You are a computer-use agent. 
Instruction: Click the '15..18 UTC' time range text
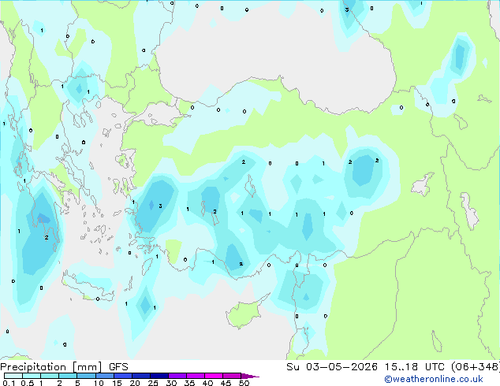(x=414, y=367)
